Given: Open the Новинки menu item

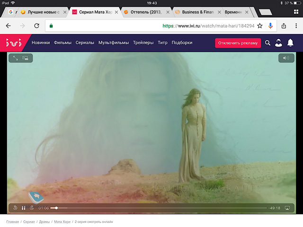Looking at the screenshot, I should click(x=41, y=43).
